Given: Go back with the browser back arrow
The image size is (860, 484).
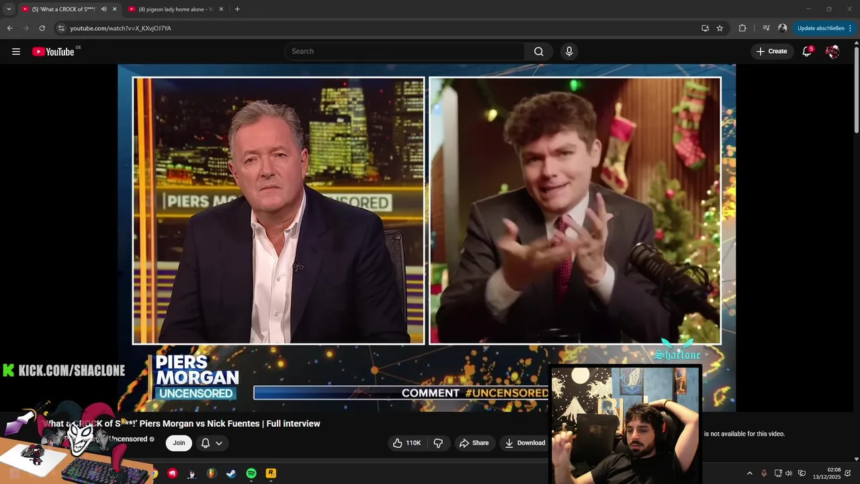Looking at the screenshot, I should (9, 28).
